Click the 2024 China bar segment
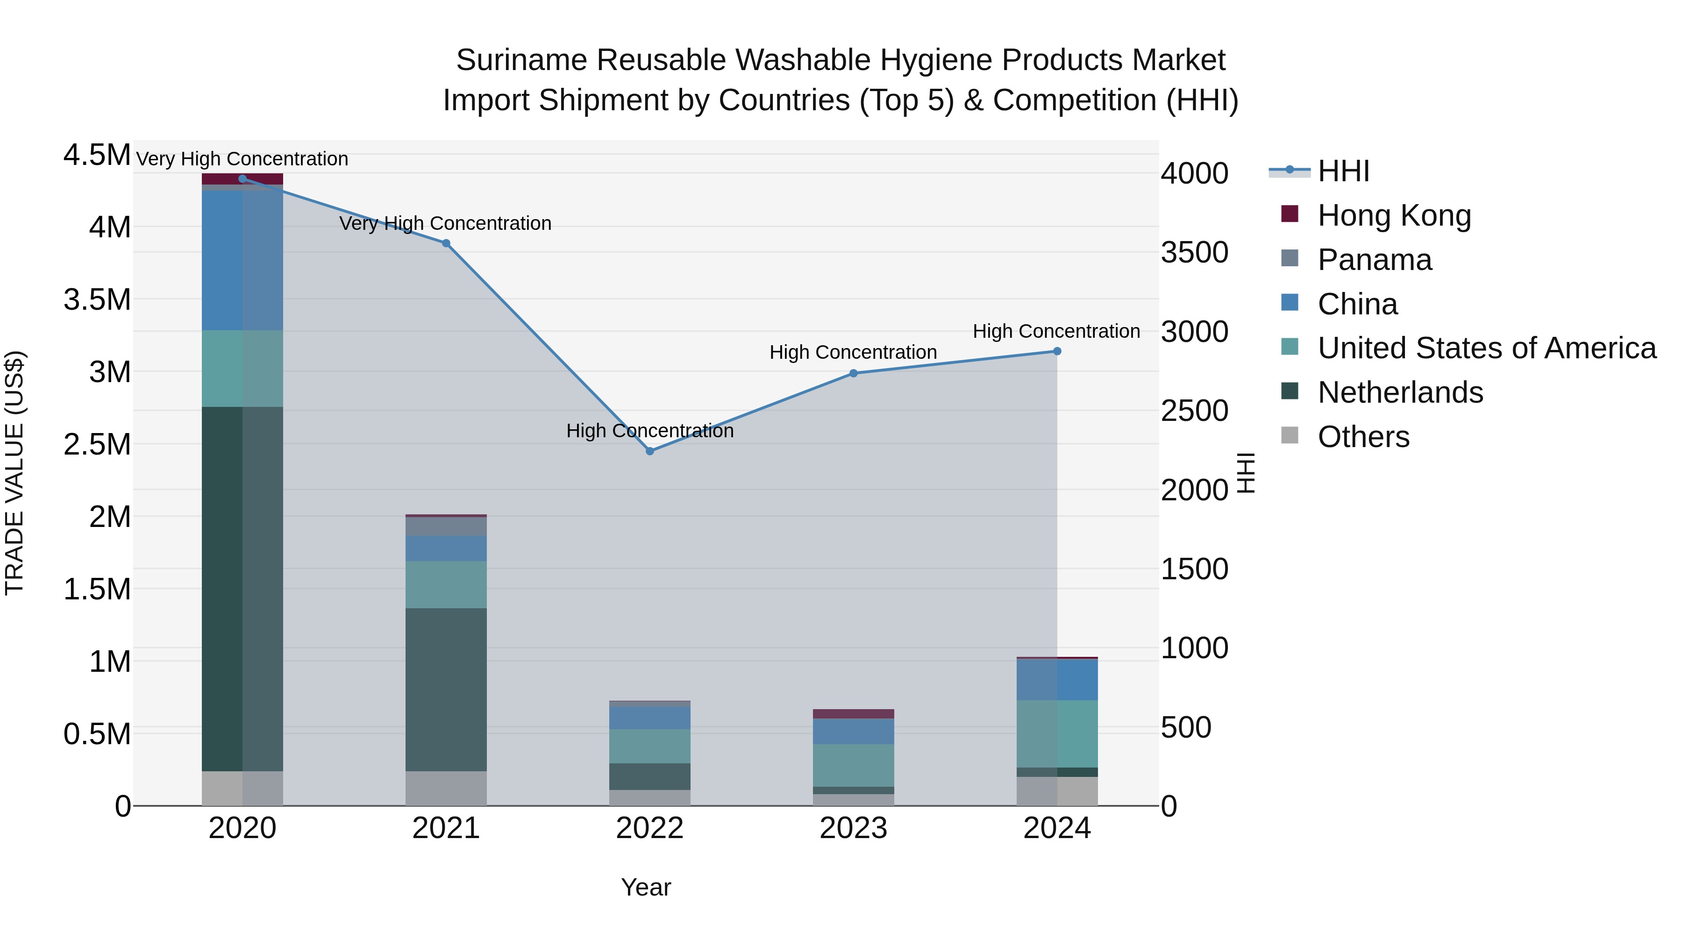The width and height of the screenshot is (1682, 946). pos(1057,680)
